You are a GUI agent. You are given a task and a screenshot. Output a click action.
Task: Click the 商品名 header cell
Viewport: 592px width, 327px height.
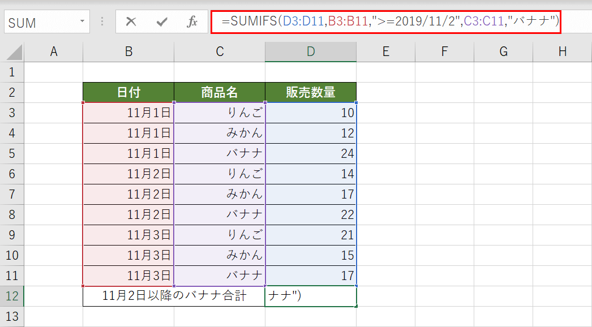tap(219, 92)
